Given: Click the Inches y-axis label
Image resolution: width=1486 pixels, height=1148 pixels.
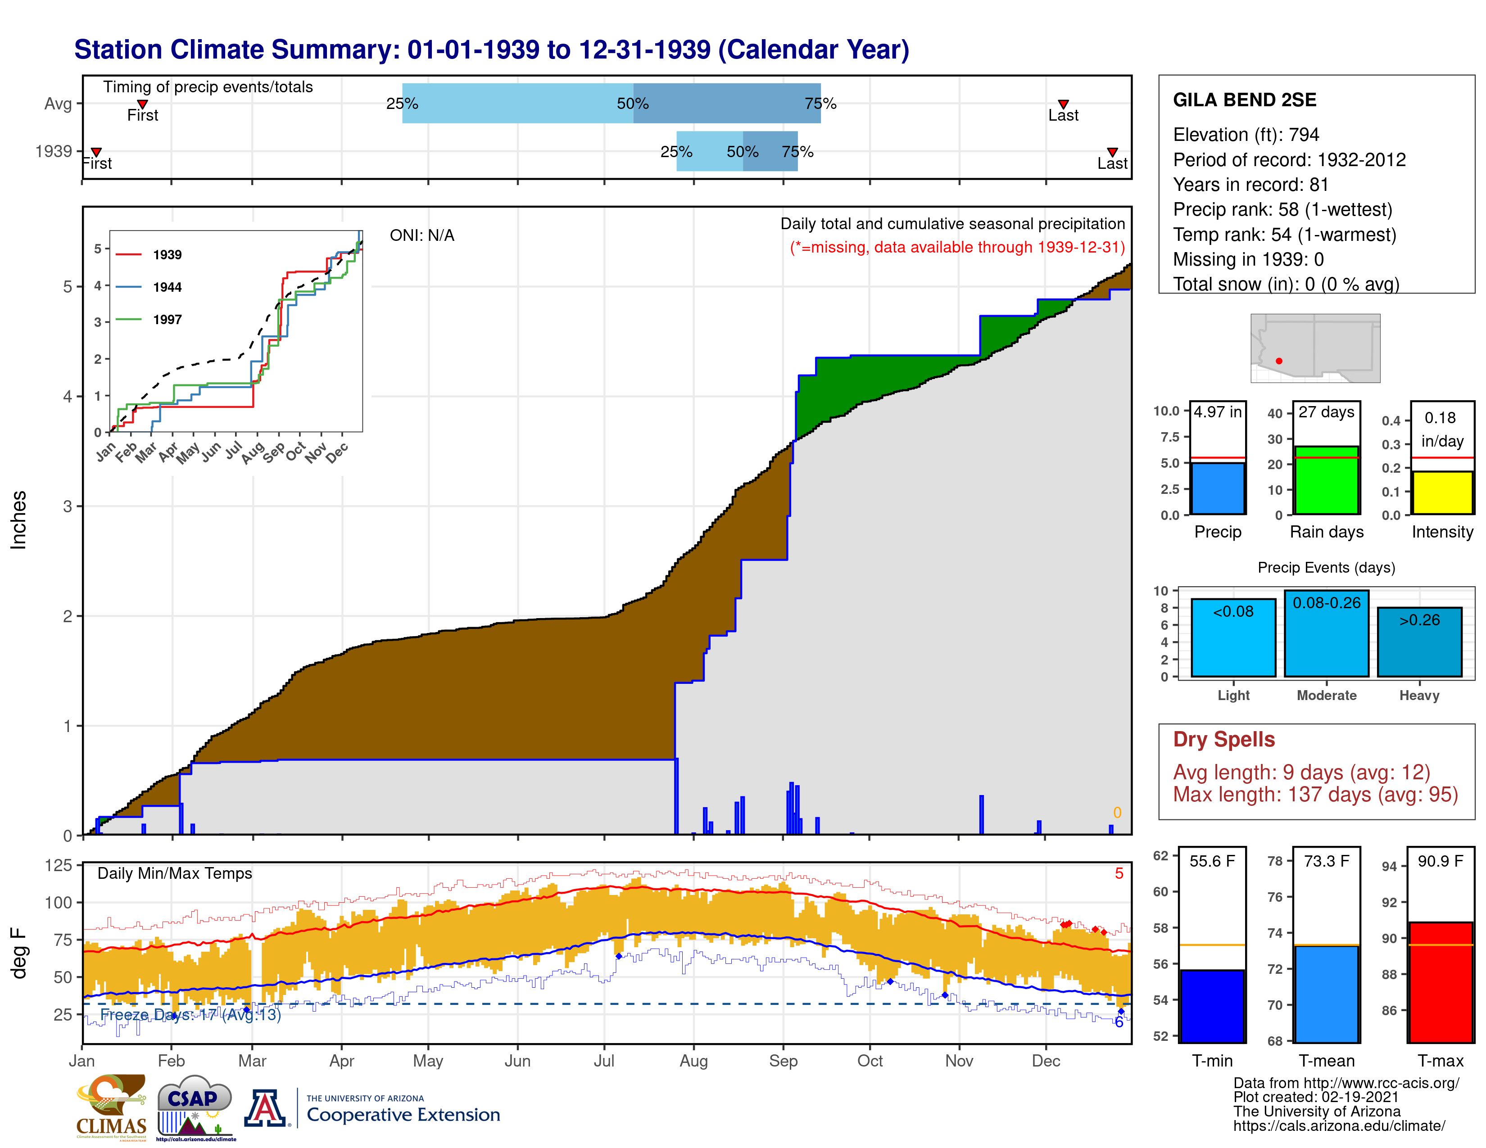Looking at the screenshot, I should tap(18, 520).
